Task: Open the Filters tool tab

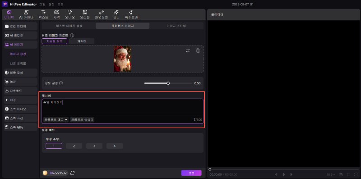Action: [116, 14]
